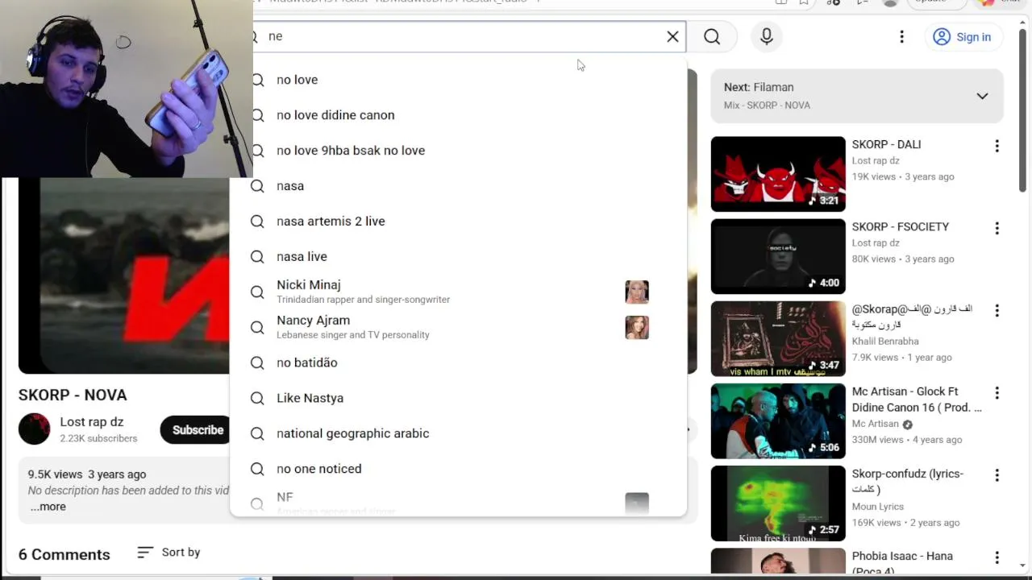Click the '6 Comments' heading

64,554
